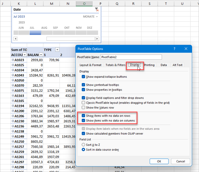Enable Show the Values row checkbox

(x=83, y=108)
